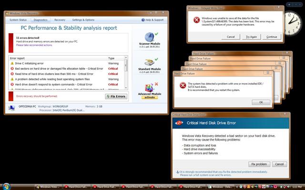Click the 11 errors detected heading

click(28, 38)
